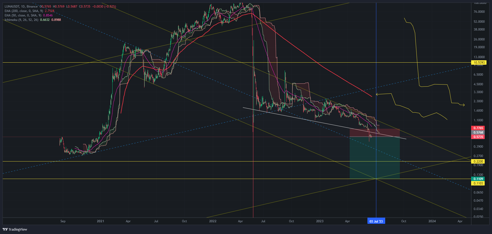Click the yellow 0.2200 price label
This screenshot has width=492, height=234.
478,161
